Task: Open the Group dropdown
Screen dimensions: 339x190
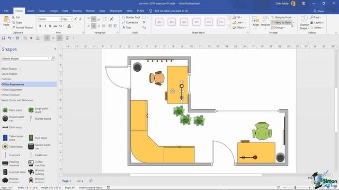Action: 278,27
